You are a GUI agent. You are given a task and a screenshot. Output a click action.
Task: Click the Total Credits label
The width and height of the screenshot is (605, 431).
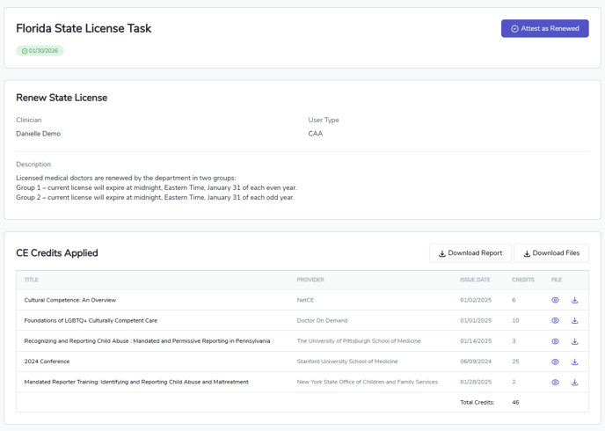pyautogui.click(x=477, y=403)
